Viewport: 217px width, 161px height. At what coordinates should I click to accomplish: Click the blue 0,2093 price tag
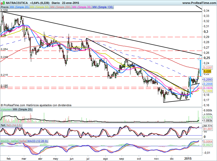(x=208, y=79)
